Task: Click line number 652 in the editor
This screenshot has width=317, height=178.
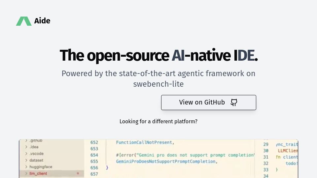Action: point(94,142)
